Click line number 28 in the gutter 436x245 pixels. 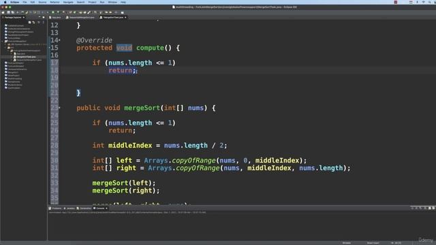coord(54,145)
